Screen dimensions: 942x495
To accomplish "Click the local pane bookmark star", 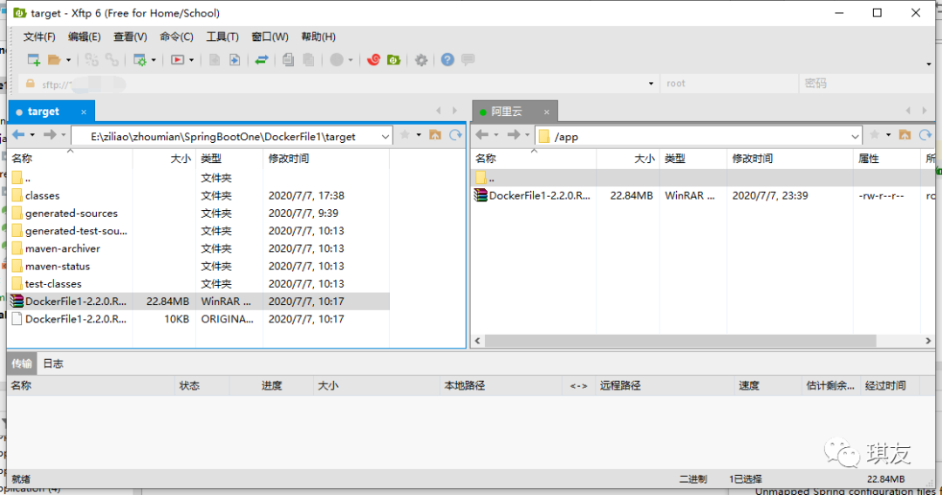I will [405, 135].
